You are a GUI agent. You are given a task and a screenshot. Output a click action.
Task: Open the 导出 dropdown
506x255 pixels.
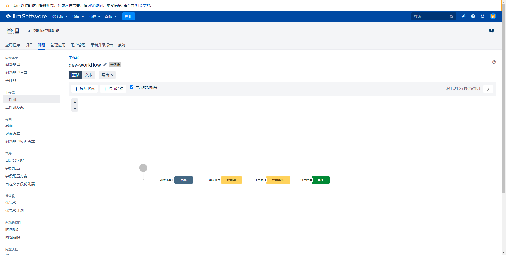(107, 75)
